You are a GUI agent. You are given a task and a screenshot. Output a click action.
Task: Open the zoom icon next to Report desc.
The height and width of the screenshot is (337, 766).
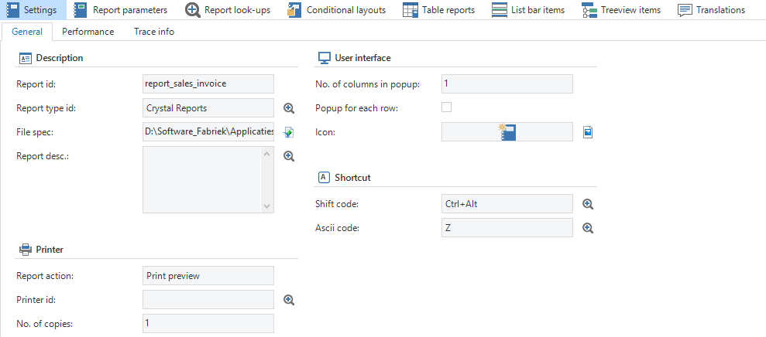pos(289,156)
